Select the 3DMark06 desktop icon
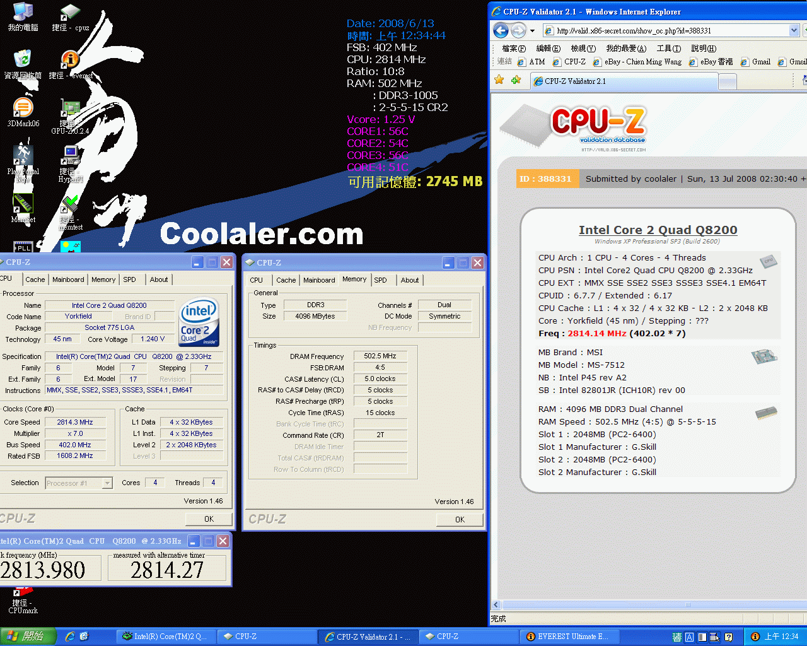This screenshot has width=807, height=646. click(23, 113)
